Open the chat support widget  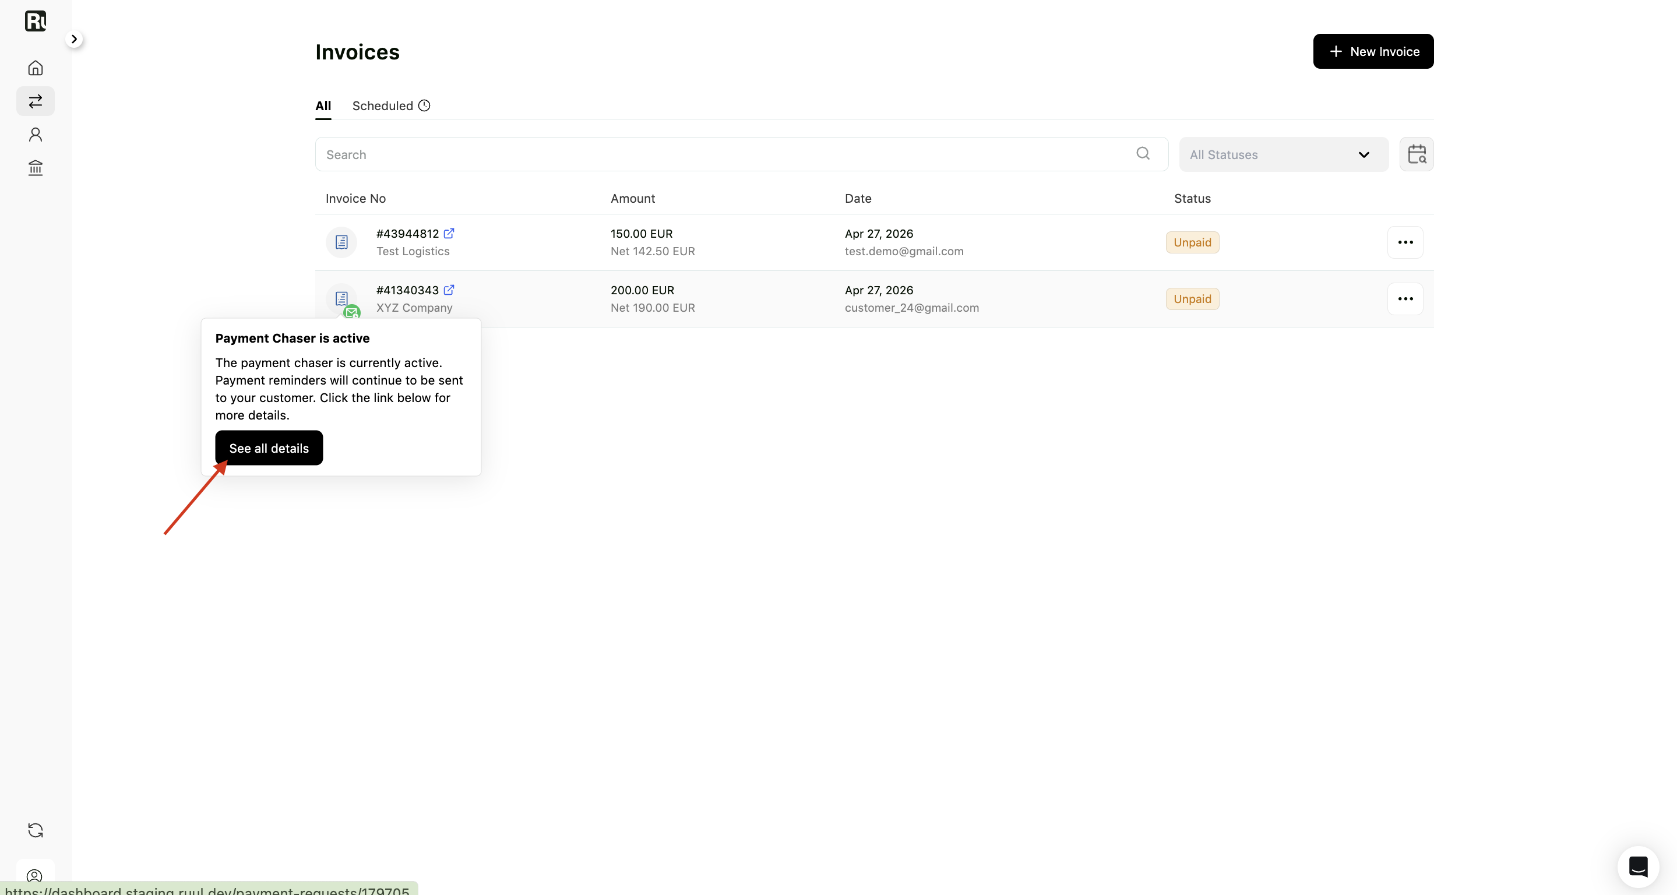(1638, 866)
